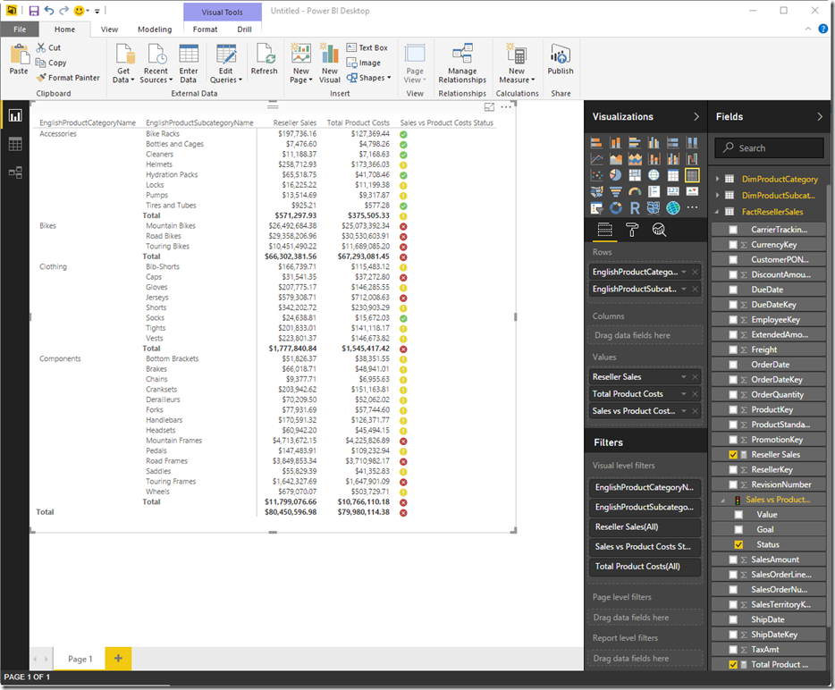
Task: Switch to Relationships view in left sidebar
Action: pos(15,172)
